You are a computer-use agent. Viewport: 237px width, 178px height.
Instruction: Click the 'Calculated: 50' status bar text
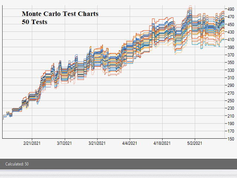coord(17,164)
